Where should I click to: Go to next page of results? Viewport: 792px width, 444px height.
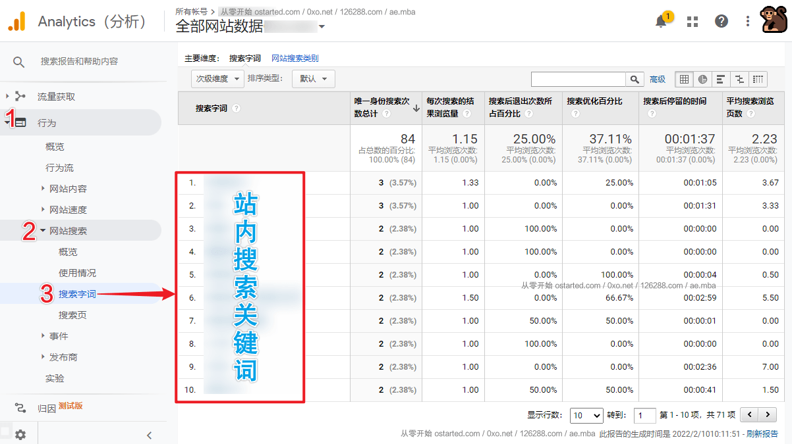pyautogui.click(x=767, y=415)
